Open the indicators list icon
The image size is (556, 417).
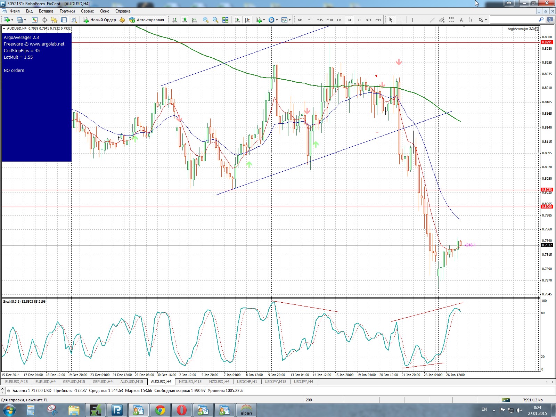pos(259,20)
